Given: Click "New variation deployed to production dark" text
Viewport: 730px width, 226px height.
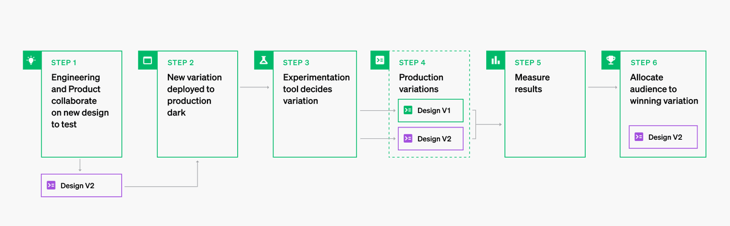Looking at the screenshot, I should point(195,95).
